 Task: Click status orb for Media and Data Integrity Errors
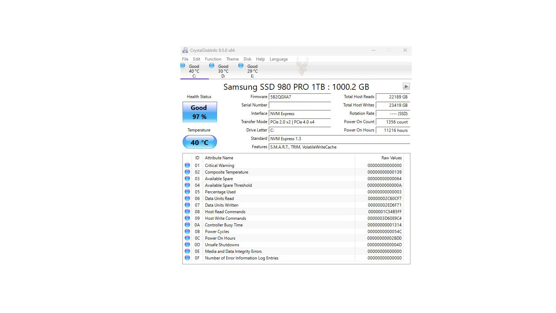pos(187,251)
